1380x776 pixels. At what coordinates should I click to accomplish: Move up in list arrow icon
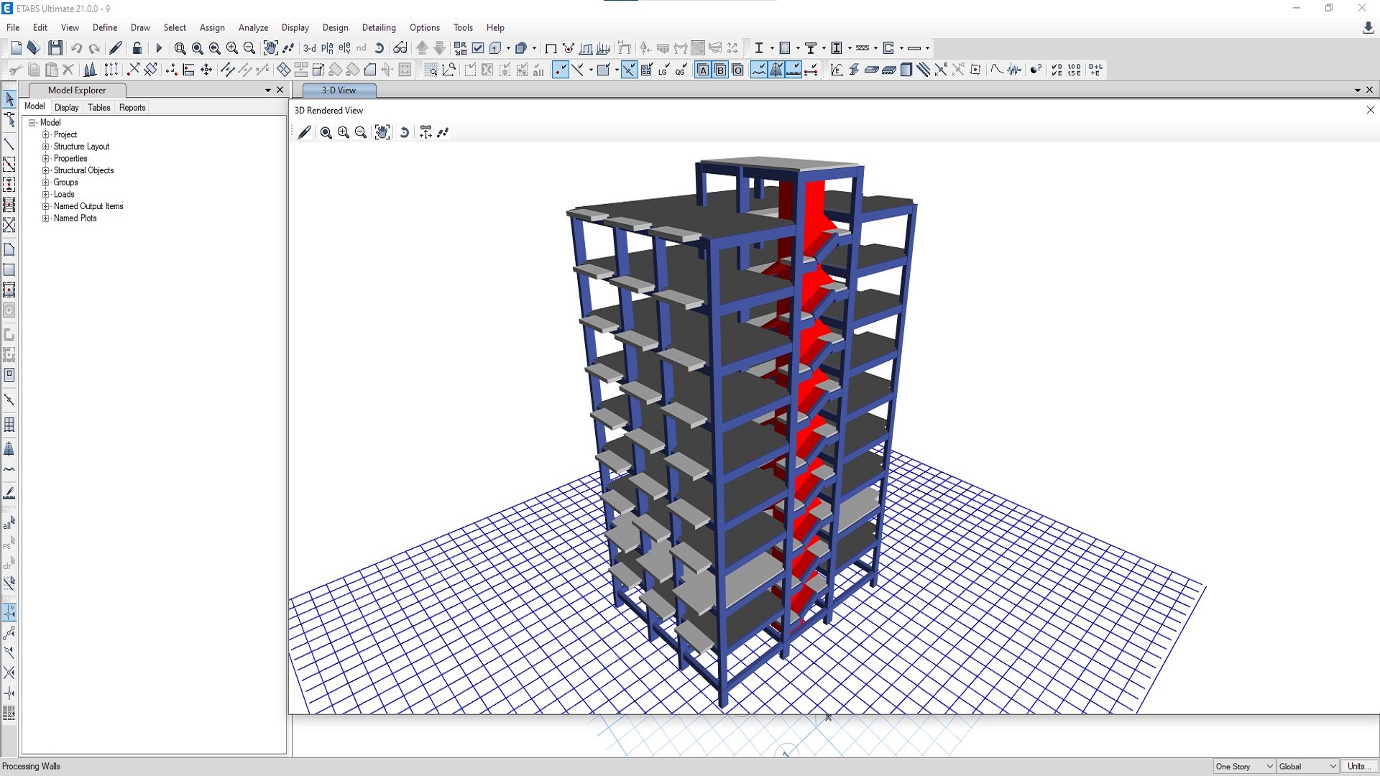(423, 48)
